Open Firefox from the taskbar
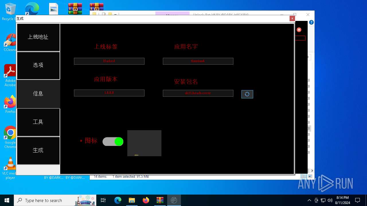Viewport: 367px width, 206px height. (146, 200)
